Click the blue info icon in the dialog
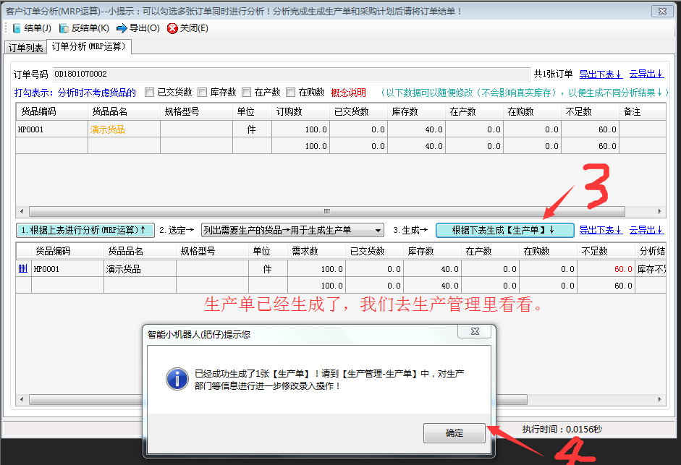Image resolution: width=681 pixels, height=465 pixels. (177, 378)
